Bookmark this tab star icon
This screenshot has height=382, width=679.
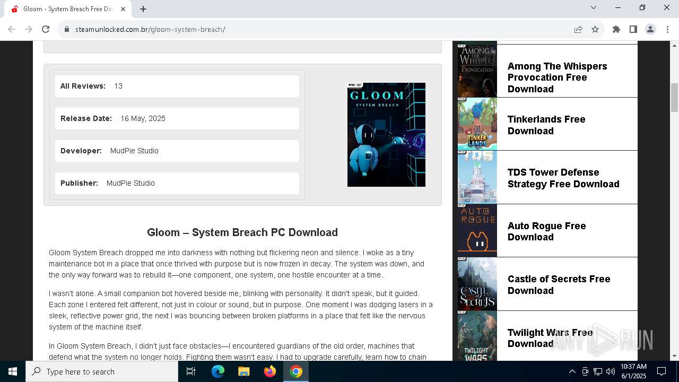pos(595,29)
